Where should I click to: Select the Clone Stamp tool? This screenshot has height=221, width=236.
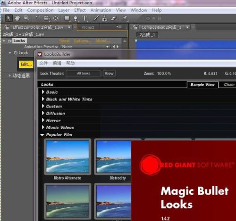(x=104, y=18)
